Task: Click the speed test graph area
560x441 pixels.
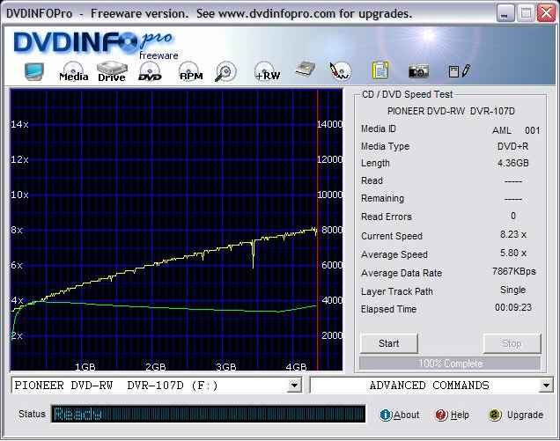Action: click(x=176, y=230)
